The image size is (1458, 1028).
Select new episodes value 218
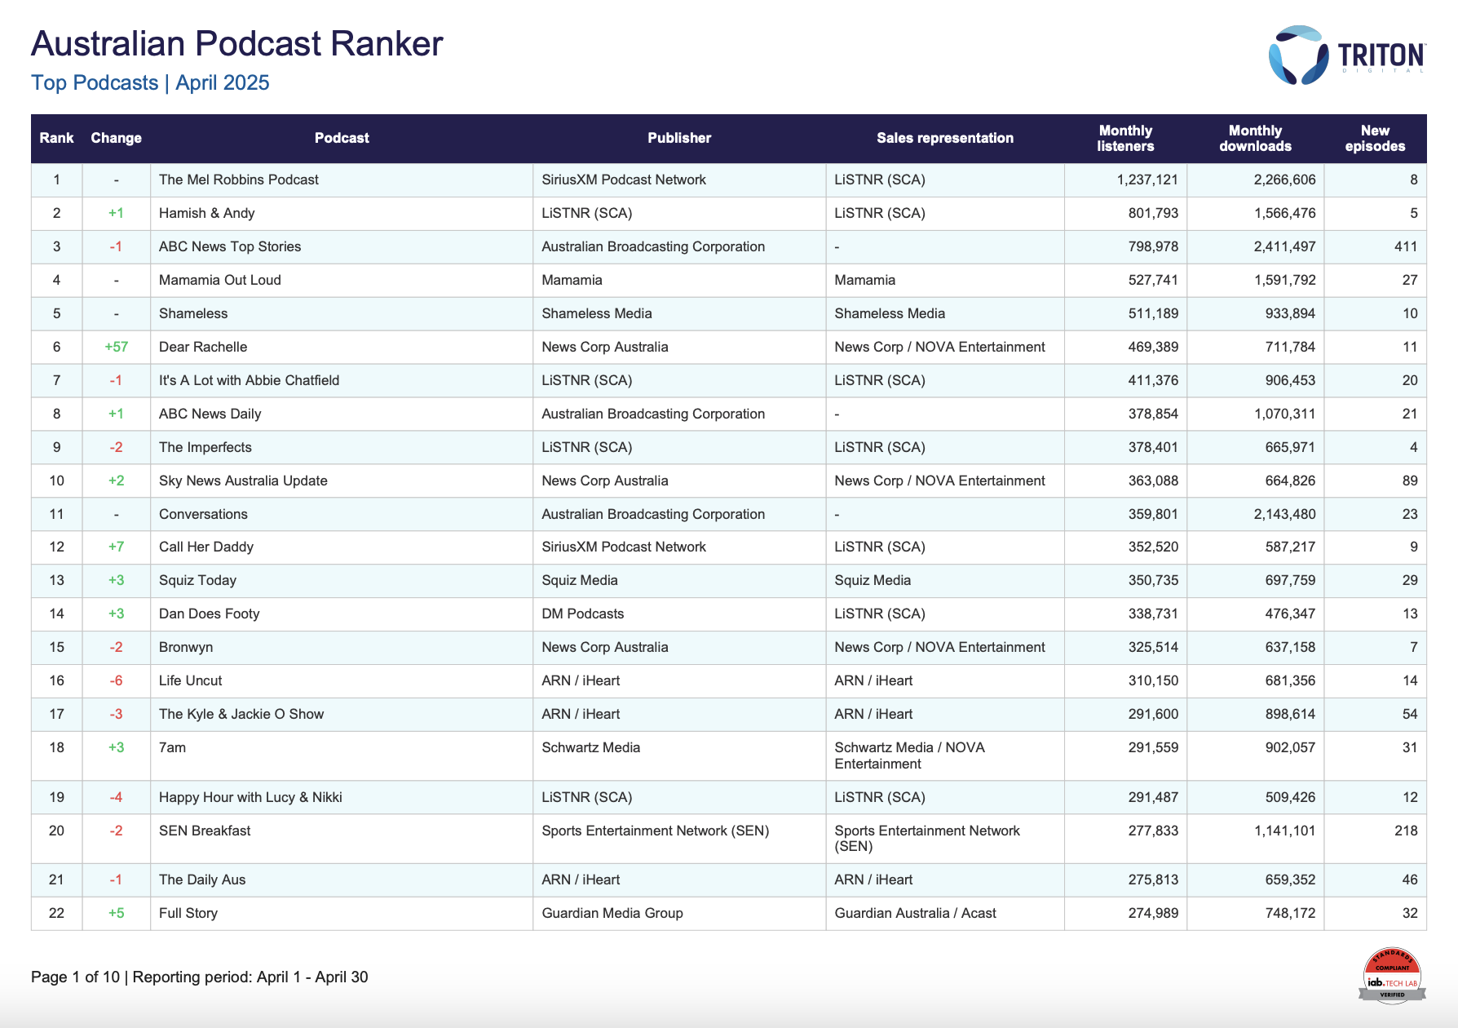click(1406, 831)
